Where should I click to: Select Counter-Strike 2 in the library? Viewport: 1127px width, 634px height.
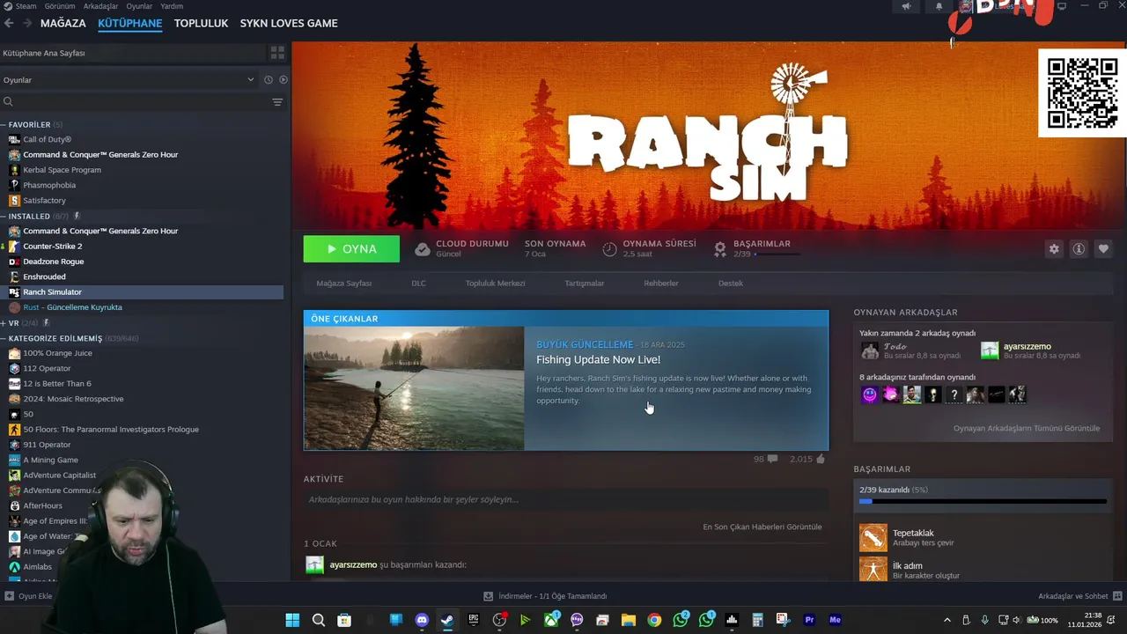52,247
